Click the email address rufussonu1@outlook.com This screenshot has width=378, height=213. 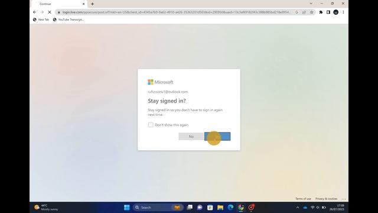coord(168,92)
